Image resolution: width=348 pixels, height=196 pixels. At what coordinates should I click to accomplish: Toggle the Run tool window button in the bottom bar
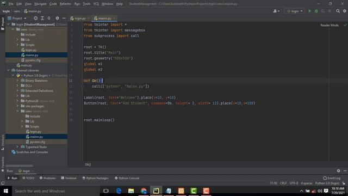click(x=13, y=178)
